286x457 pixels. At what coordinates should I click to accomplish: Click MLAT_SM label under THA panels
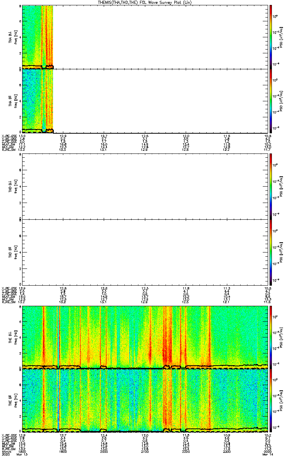(x=8, y=144)
